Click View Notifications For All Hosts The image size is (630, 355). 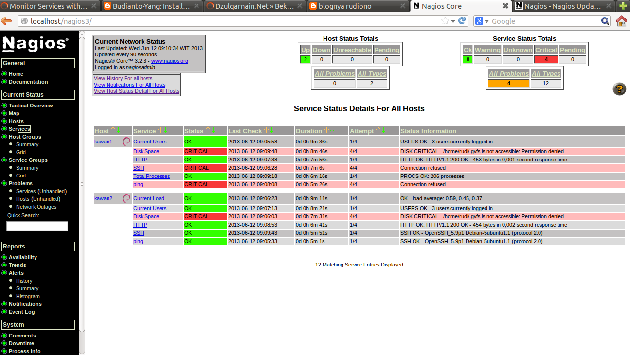click(129, 85)
